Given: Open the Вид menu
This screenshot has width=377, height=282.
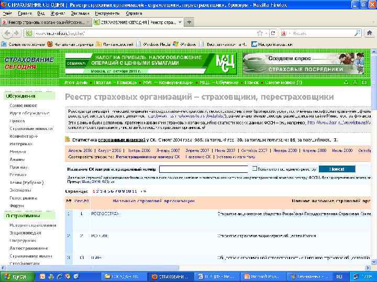Looking at the screenshot, I should (x=41, y=14).
